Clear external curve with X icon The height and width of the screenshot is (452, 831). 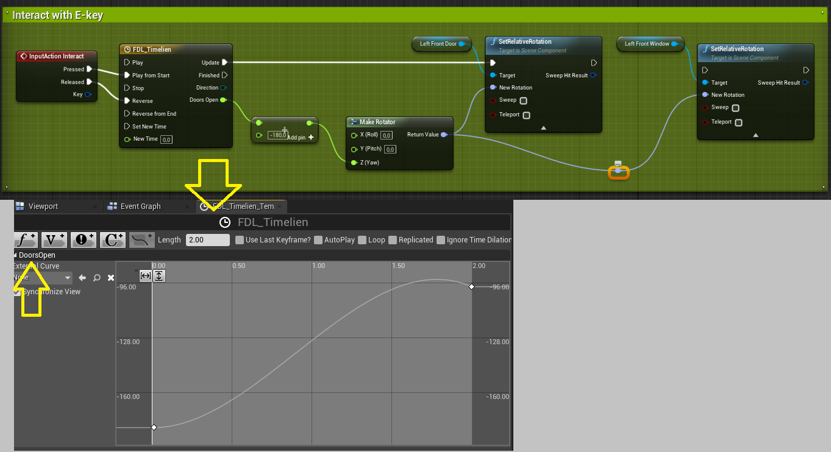click(111, 278)
